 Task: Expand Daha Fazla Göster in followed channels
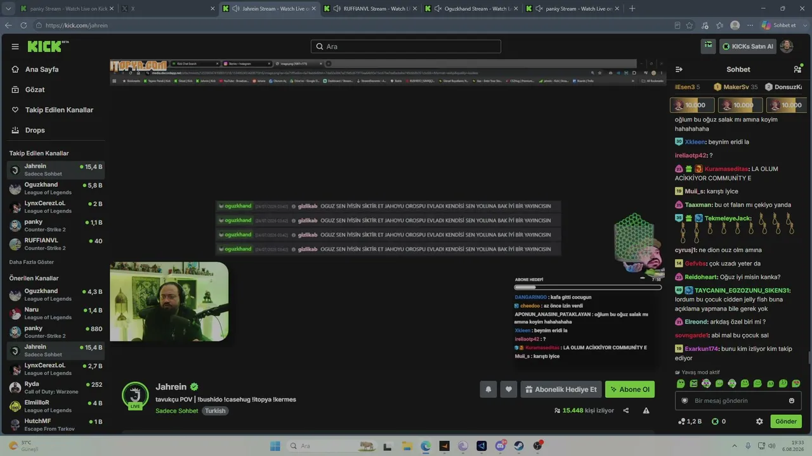(32, 262)
